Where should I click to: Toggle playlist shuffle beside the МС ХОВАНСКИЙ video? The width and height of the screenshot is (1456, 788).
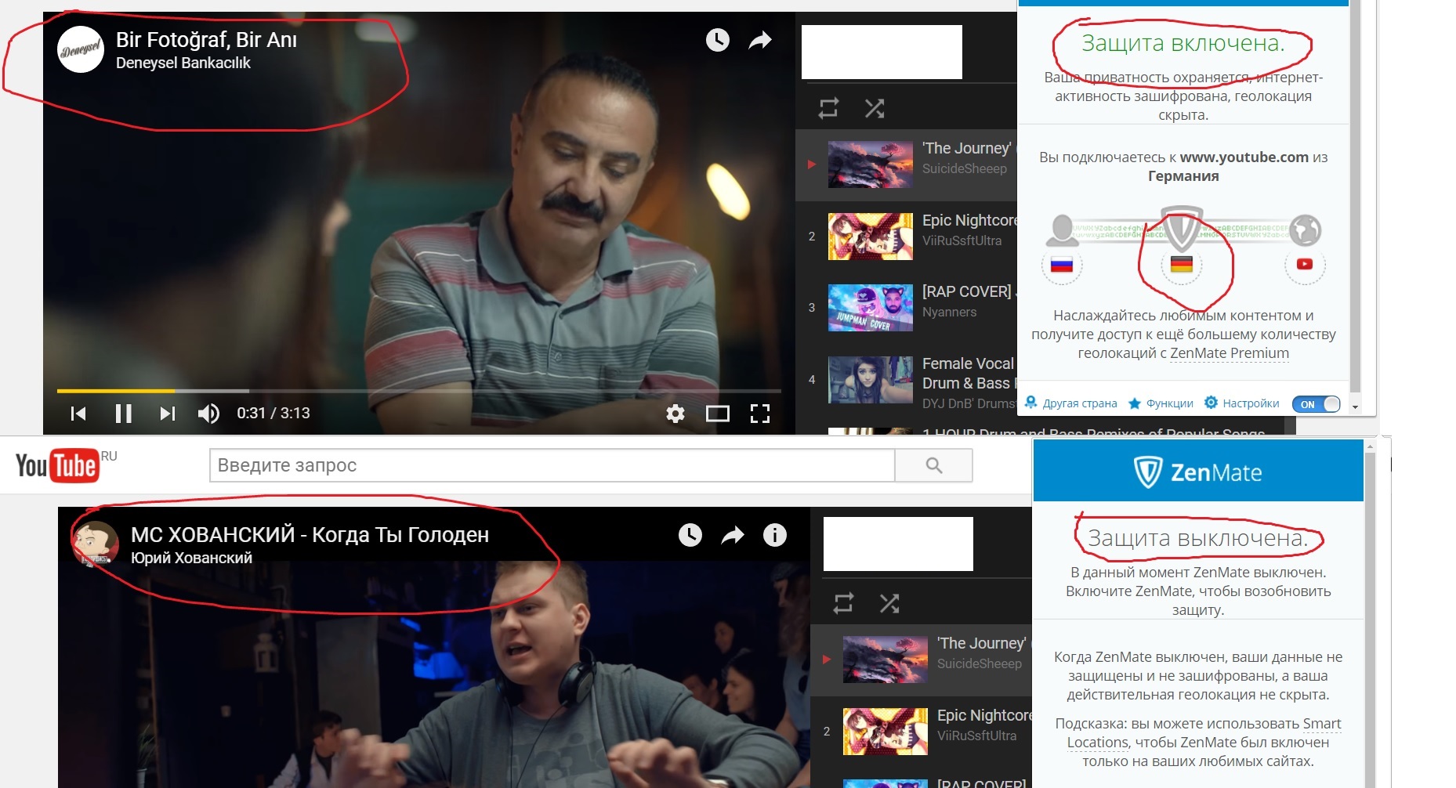tap(889, 602)
